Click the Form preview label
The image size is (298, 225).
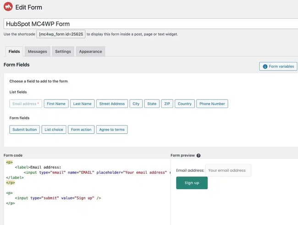click(x=182, y=155)
